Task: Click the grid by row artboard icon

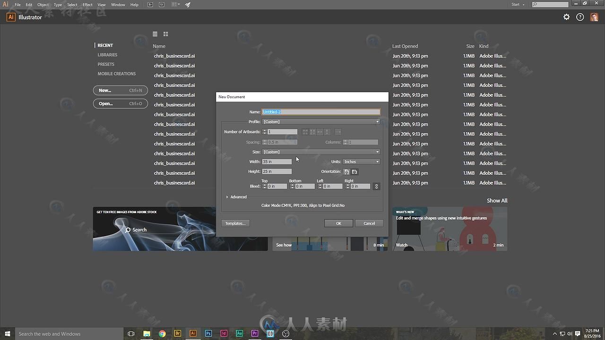Action: tap(305, 132)
